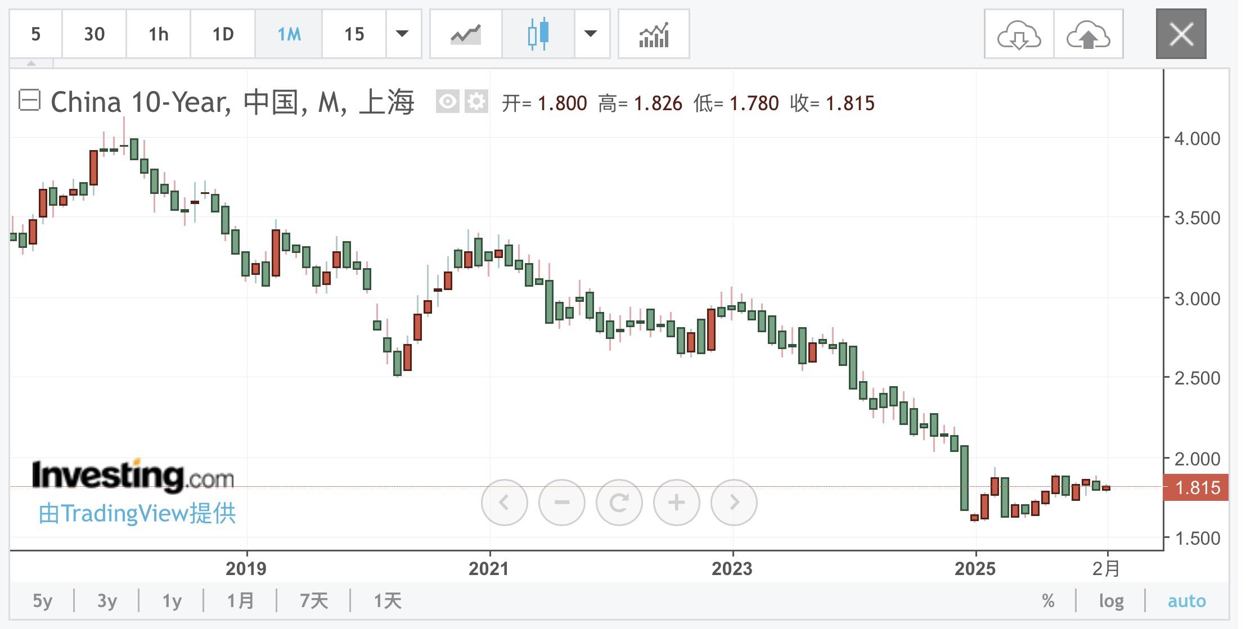This screenshot has height=629, width=1246.
Task: Expand the chart style dropdown arrow
Action: click(x=591, y=34)
